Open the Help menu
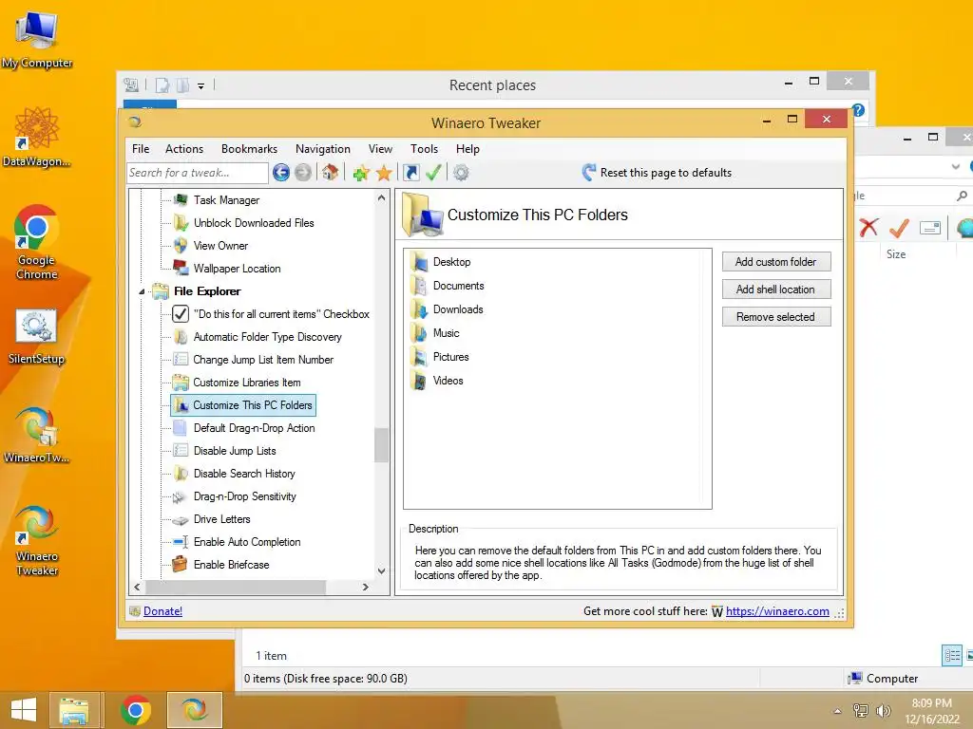Image resolution: width=973 pixels, height=729 pixels. tap(467, 149)
